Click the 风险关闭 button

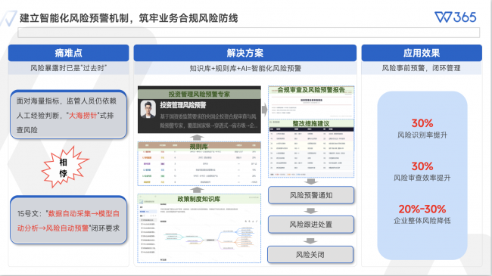click(310, 255)
